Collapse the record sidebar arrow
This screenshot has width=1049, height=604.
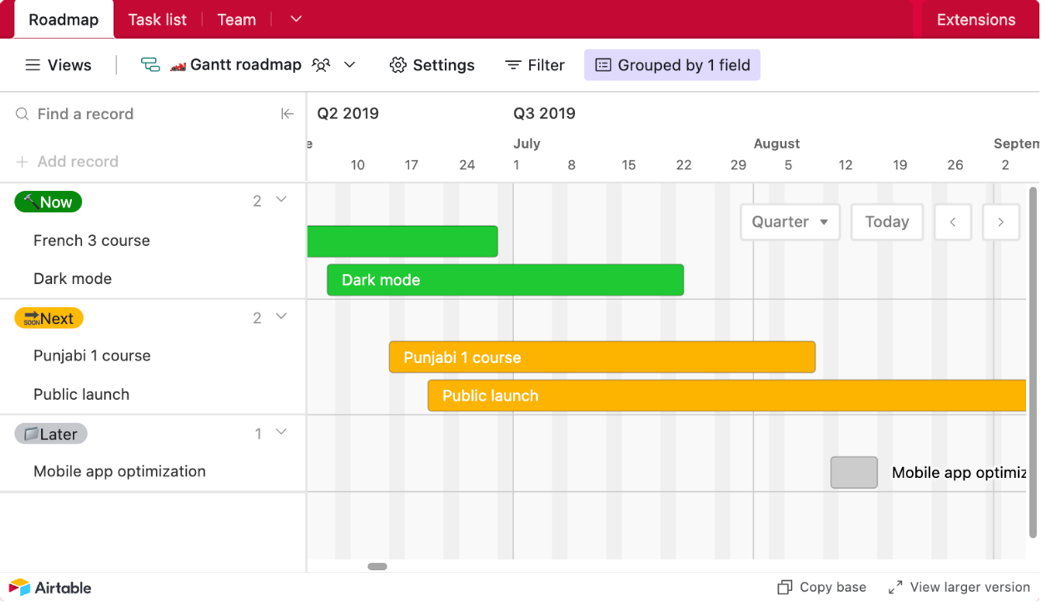pyautogui.click(x=287, y=114)
